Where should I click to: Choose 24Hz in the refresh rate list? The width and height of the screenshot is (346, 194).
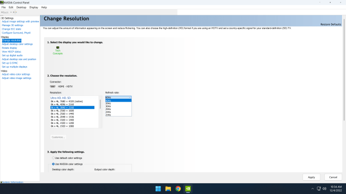pos(118,112)
